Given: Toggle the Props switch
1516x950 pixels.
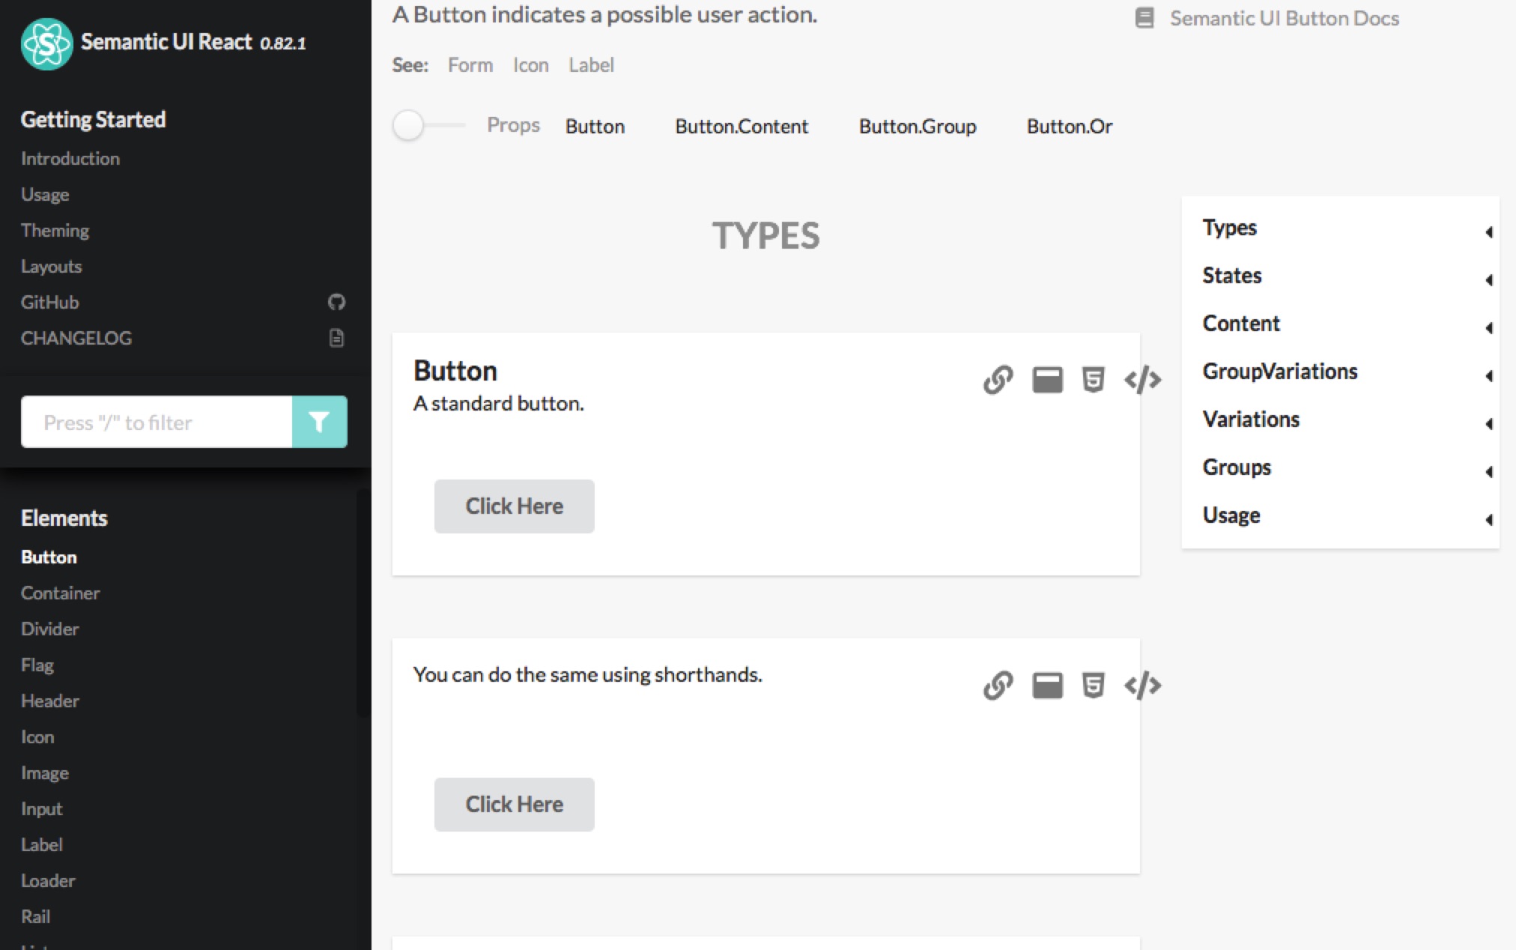Looking at the screenshot, I should (427, 125).
